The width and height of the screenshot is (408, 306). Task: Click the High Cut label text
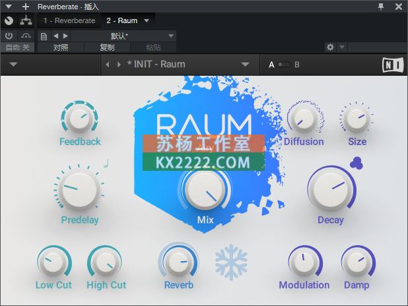click(x=106, y=285)
